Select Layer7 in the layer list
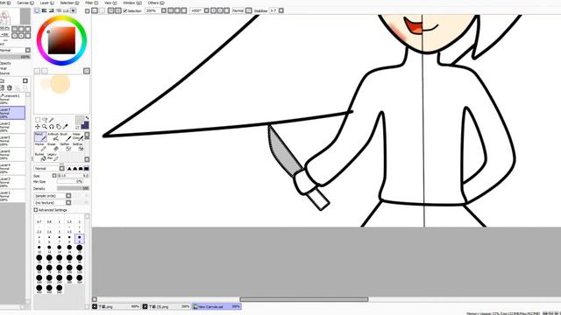 click(x=12, y=113)
